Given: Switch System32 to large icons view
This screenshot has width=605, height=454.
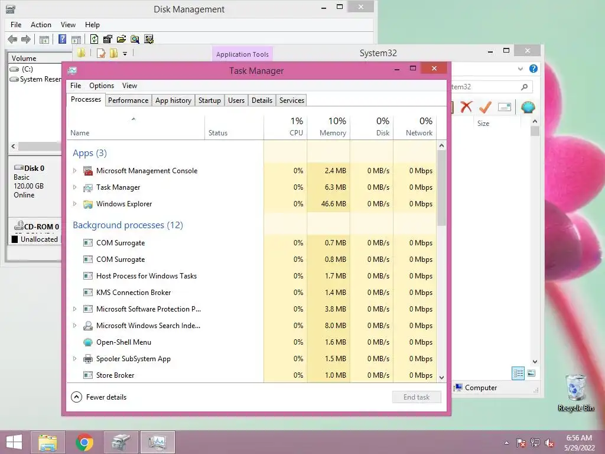Looking at the screenshot, I should [x=531, y=373].
